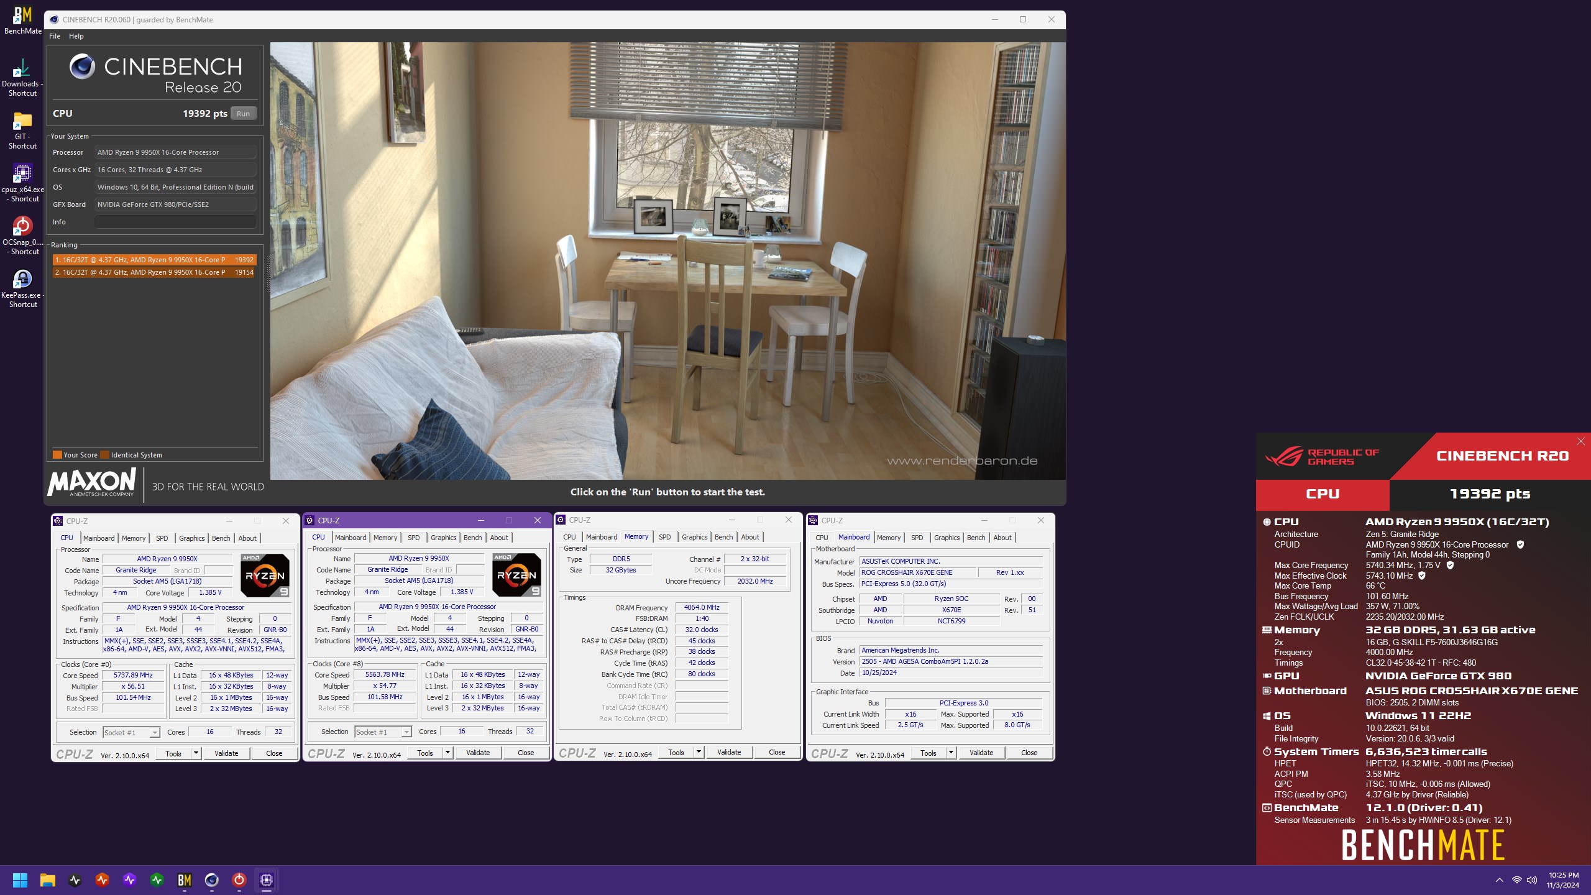Switch to Cinebench in the taskbar
Viewport: 1591px width, 895px height.
pos(212,879)
